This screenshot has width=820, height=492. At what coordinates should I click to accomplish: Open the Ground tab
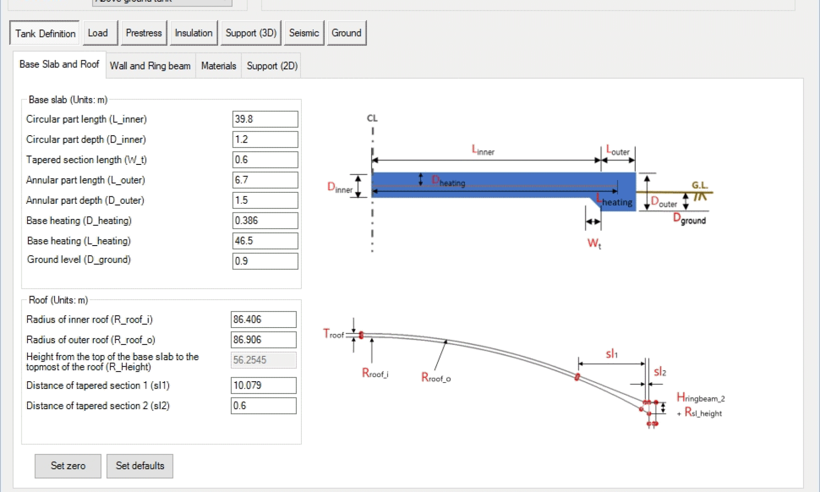click(346, 33)
